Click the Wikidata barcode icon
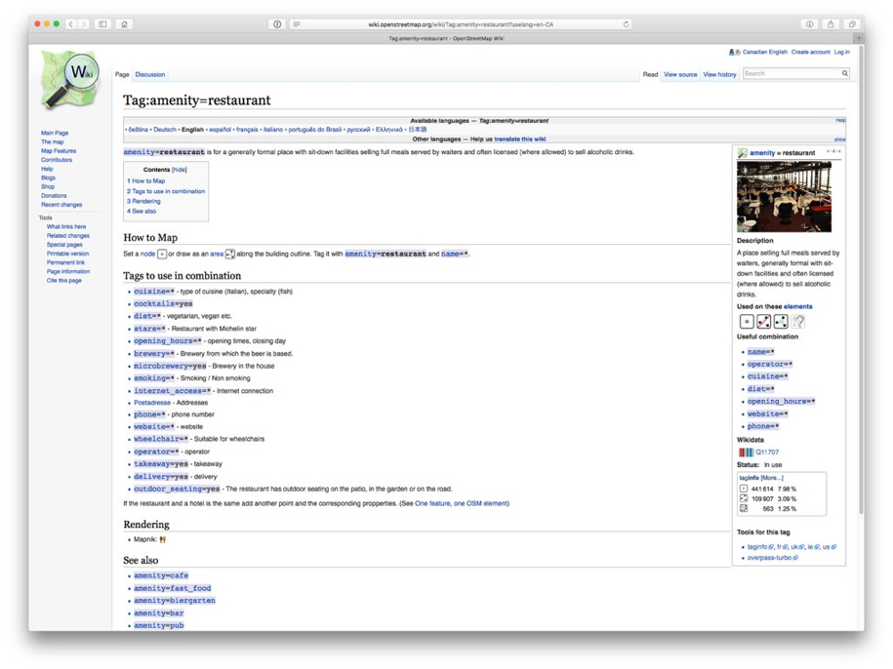This screenshot has height=669, width=893. [x=746, y=453]
